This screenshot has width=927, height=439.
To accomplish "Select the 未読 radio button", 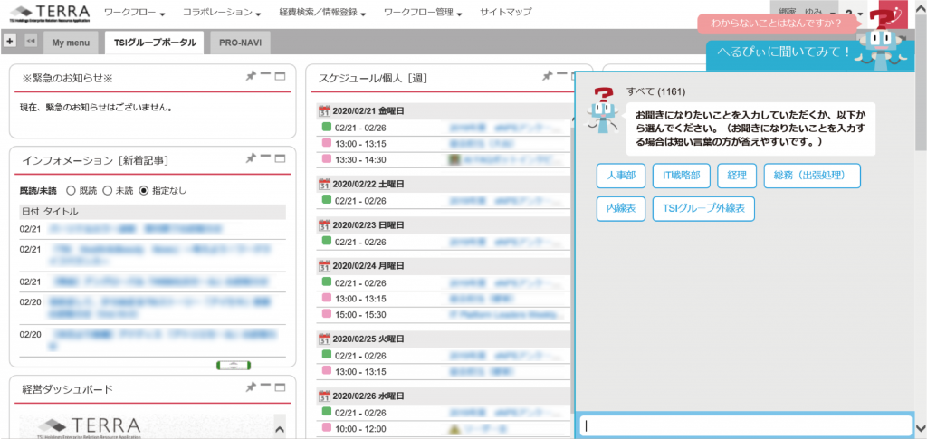I will (108, 191).
